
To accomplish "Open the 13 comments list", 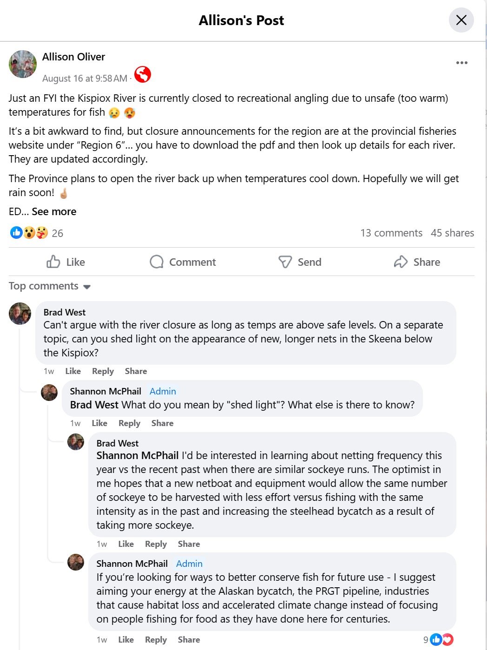I will (x=391, y=233).
